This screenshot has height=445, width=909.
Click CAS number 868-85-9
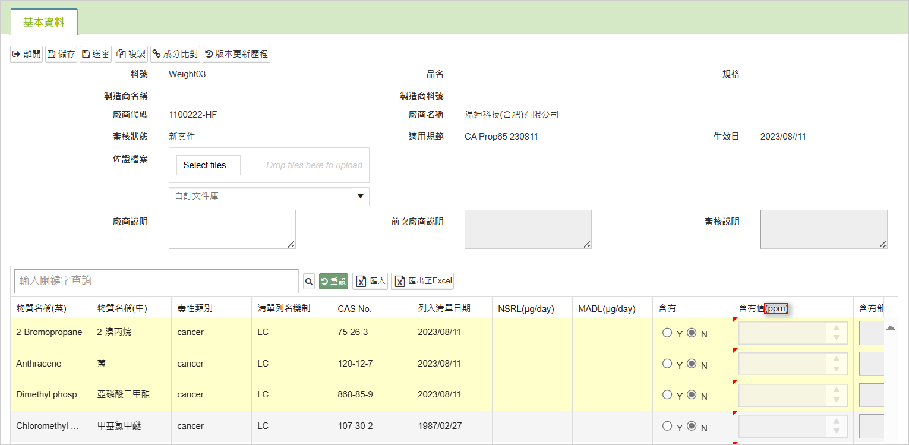tap(355, 394)
